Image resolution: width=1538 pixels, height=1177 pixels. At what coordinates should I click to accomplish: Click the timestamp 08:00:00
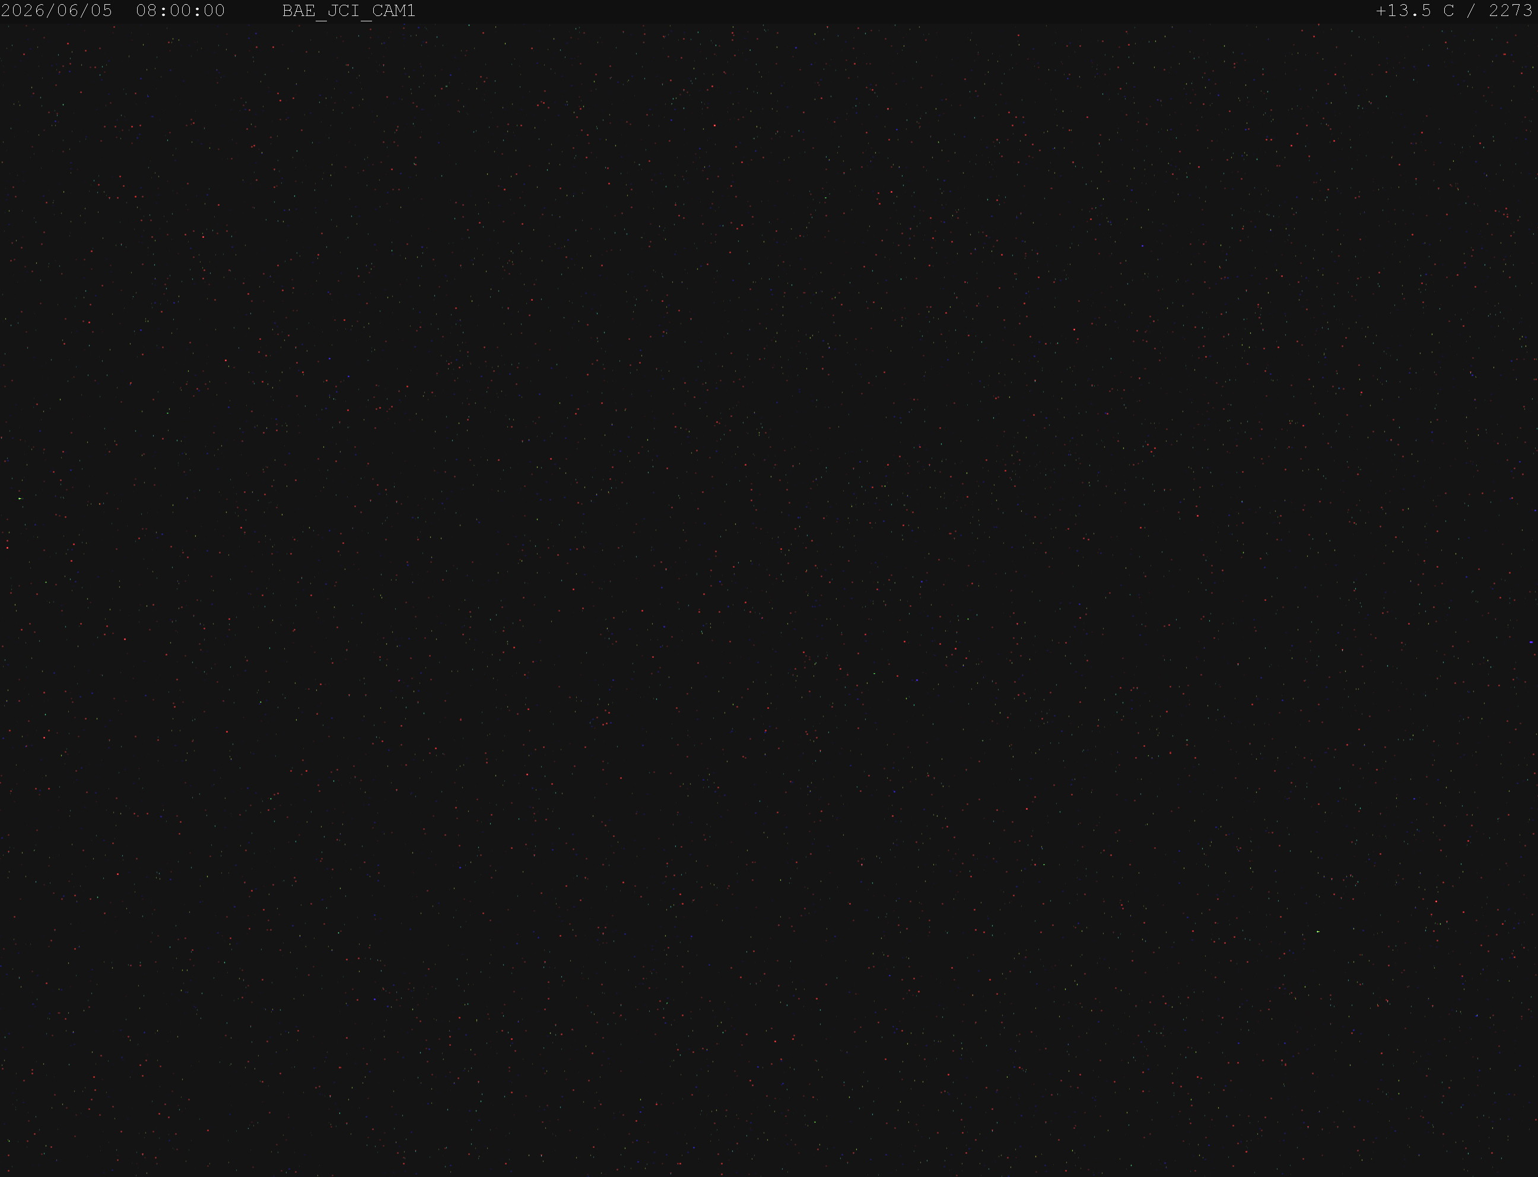pyautogui.click(x=180, y=11)
